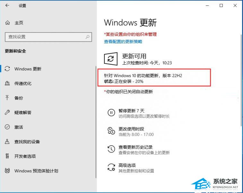Click the 开发者选项 tools icon
The image size is (243, 193).
[x=7, y=156]
